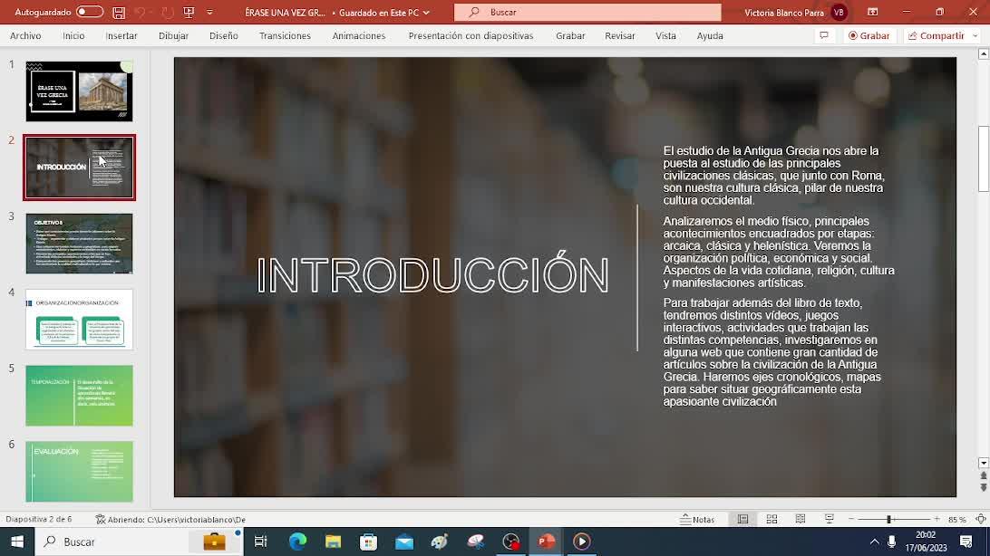Select slide 3 Objetivos thumbnail
The width and height of the screenshot is (990, 556).
click(80, 244)
